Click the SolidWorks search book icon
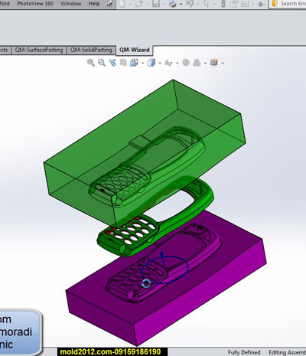 (x=275, y=4)
